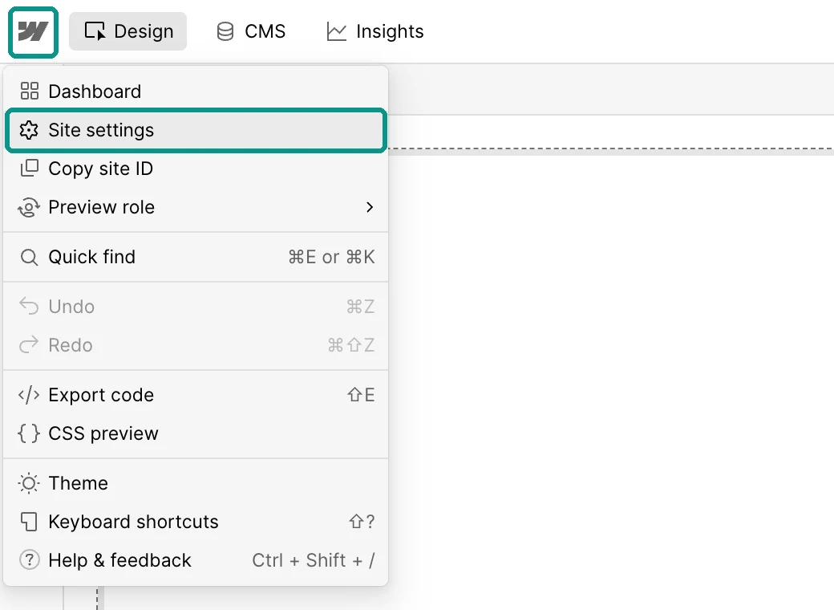Click the Export code brackets icon
This screenshot has width=834, height=610.
click(29, 395)
